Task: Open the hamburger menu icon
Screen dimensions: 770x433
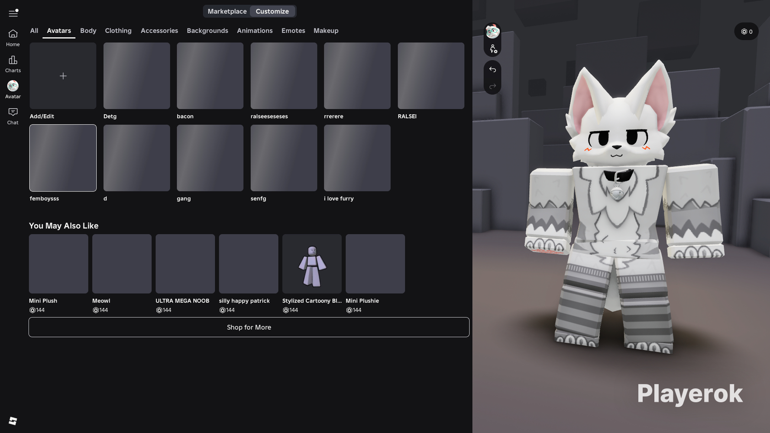Action: click(x=13, y=13)
